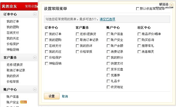The image size is (176, 107).
Task: Enable the 收货地址 checkbox
Action: (x=108, y=87)
